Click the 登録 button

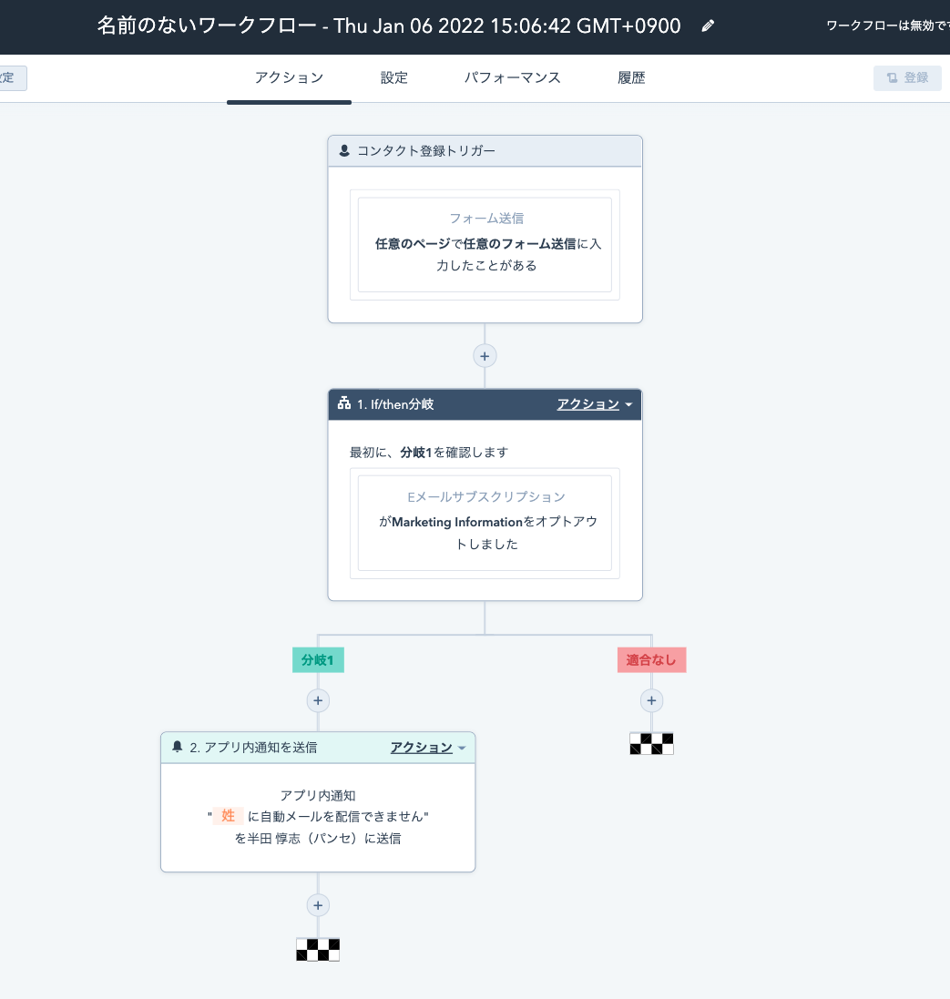(907, 78)
